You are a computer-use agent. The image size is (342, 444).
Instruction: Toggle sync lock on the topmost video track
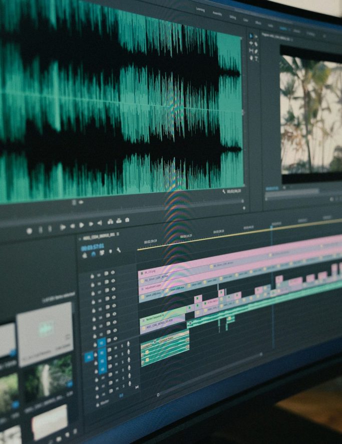(106, 273)
